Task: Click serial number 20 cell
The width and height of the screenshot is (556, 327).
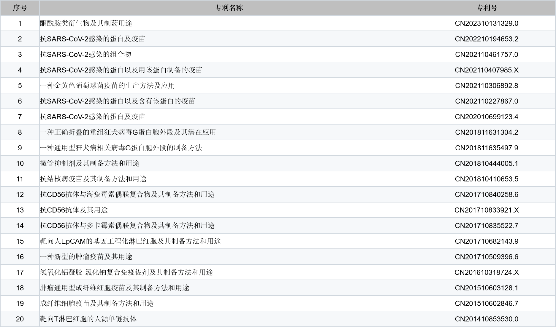Action: click(20, 319)
